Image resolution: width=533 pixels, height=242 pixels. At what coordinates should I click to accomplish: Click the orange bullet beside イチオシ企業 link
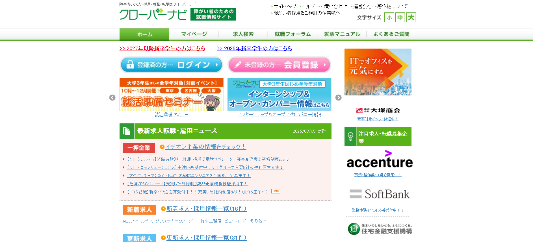[x=162, y=147]
